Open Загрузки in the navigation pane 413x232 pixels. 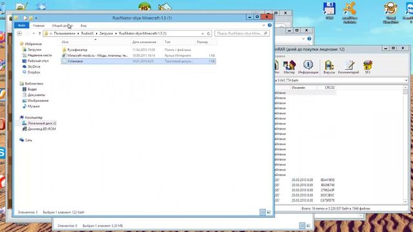[32, 50]
